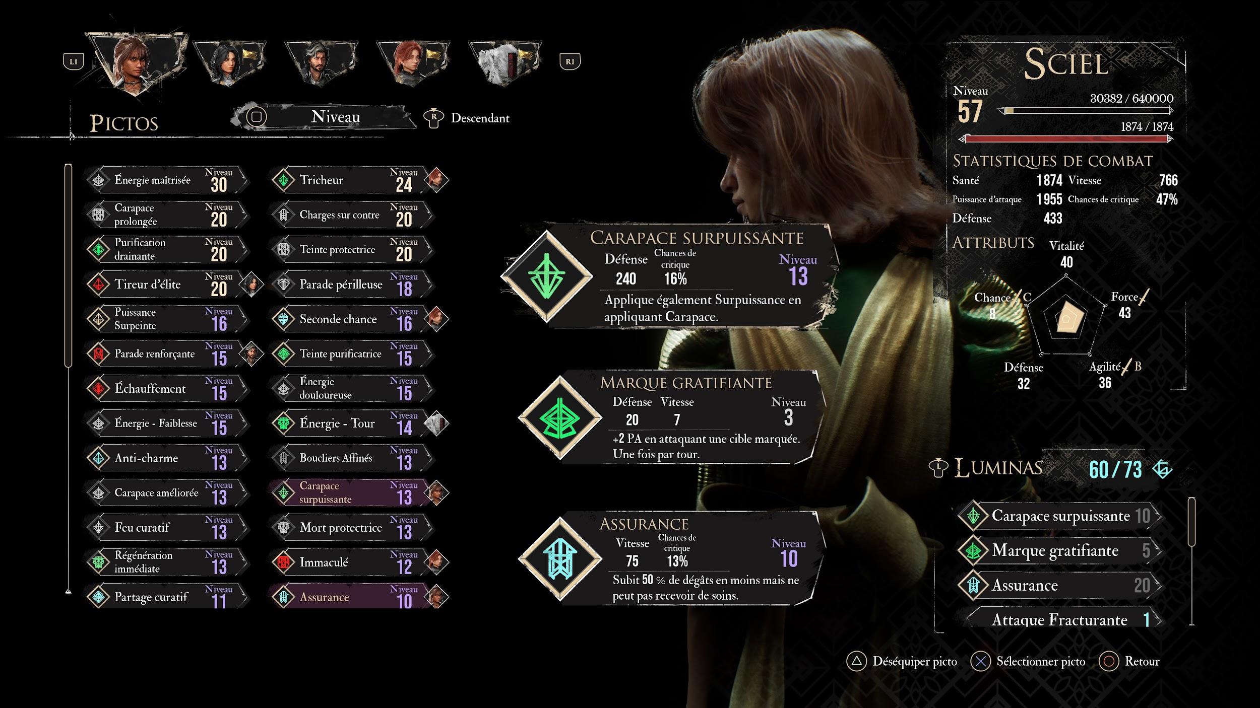The image size is (1260, 708).
Task: Click the Sélectionner picto cross icon
Action: tap(981, 661)
